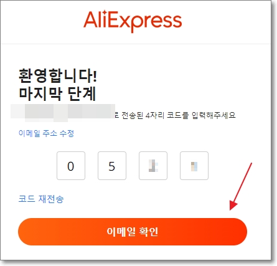Click the AliExpress logo
Image resolution: width=277 pixels, height=266 pixels.
[x=133, y=21]
